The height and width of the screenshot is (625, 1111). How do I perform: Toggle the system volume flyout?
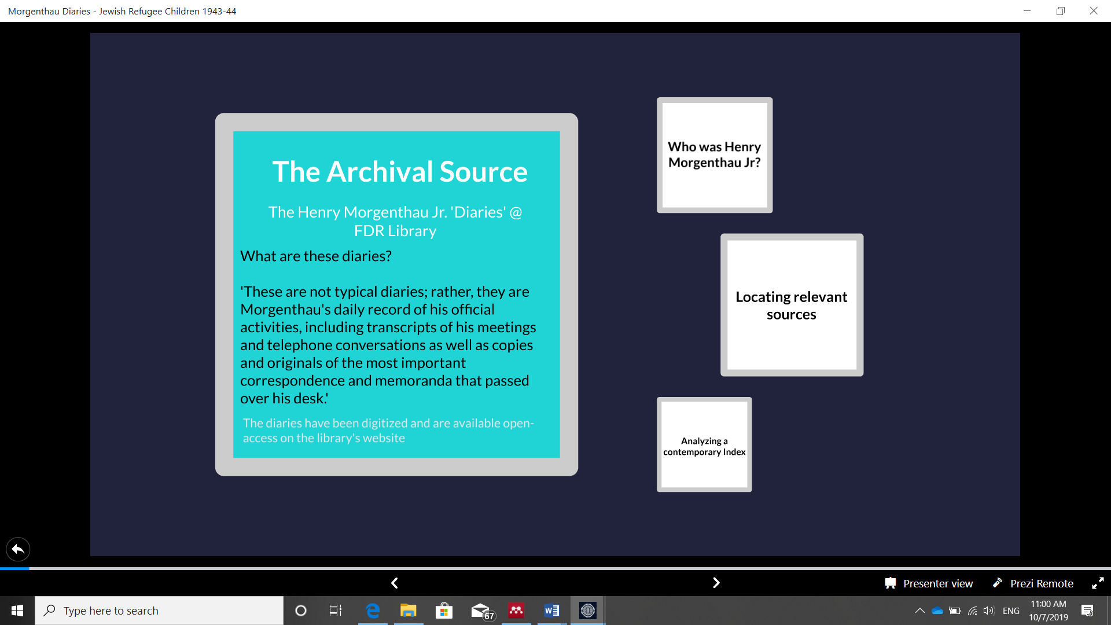pos(988,611)
